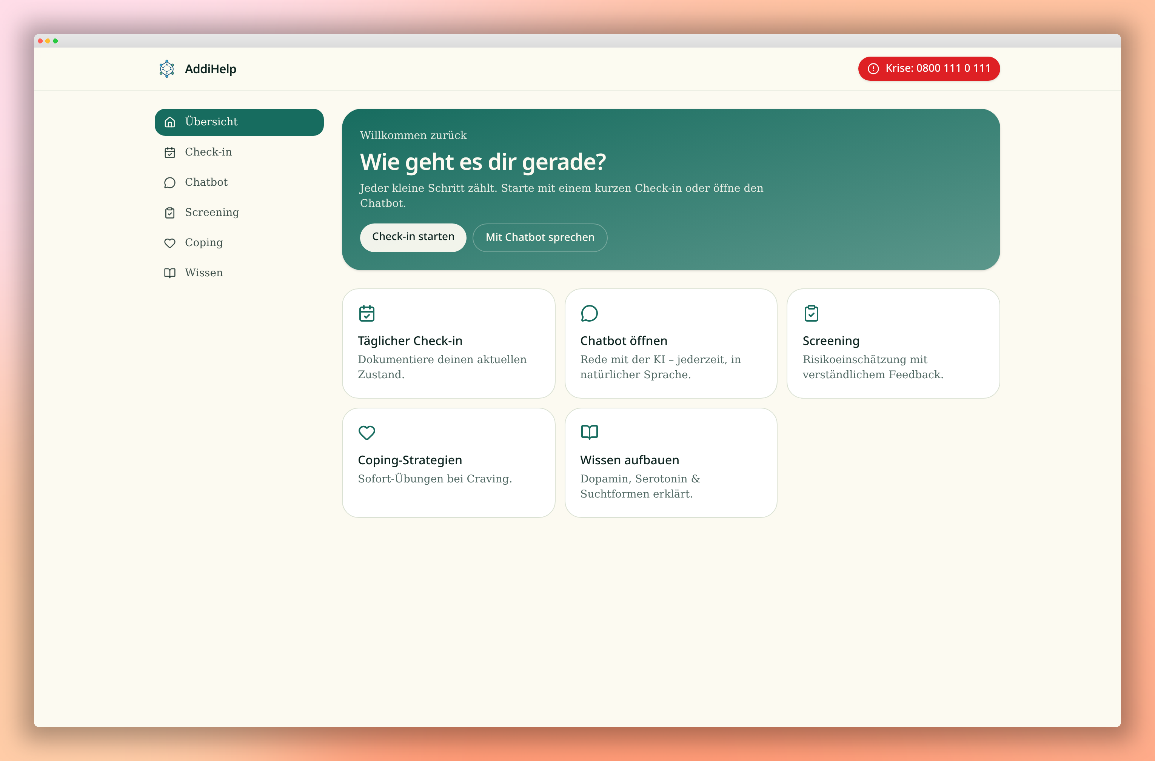Click the book icon beside sidebar Wissen
Viewport: 1155px width, 761px height.
(170, 273)
